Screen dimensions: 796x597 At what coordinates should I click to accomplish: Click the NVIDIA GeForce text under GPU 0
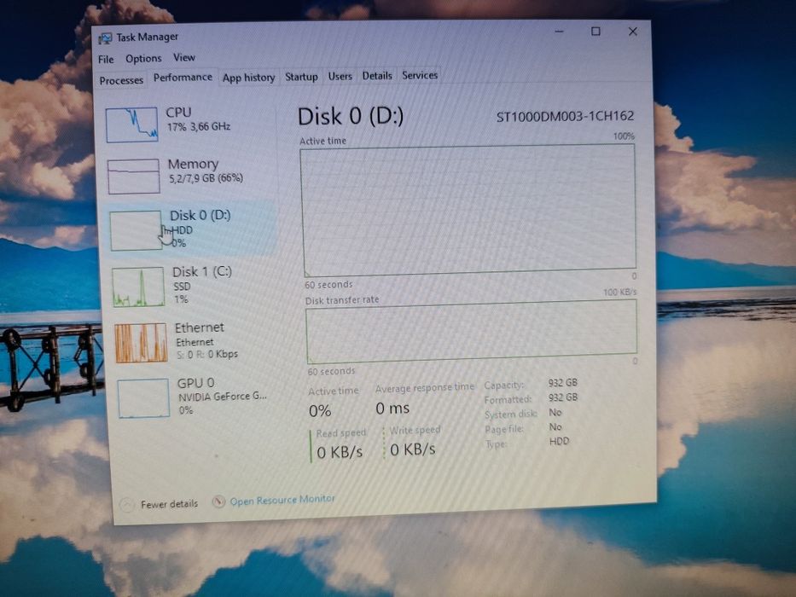point(223,397)
